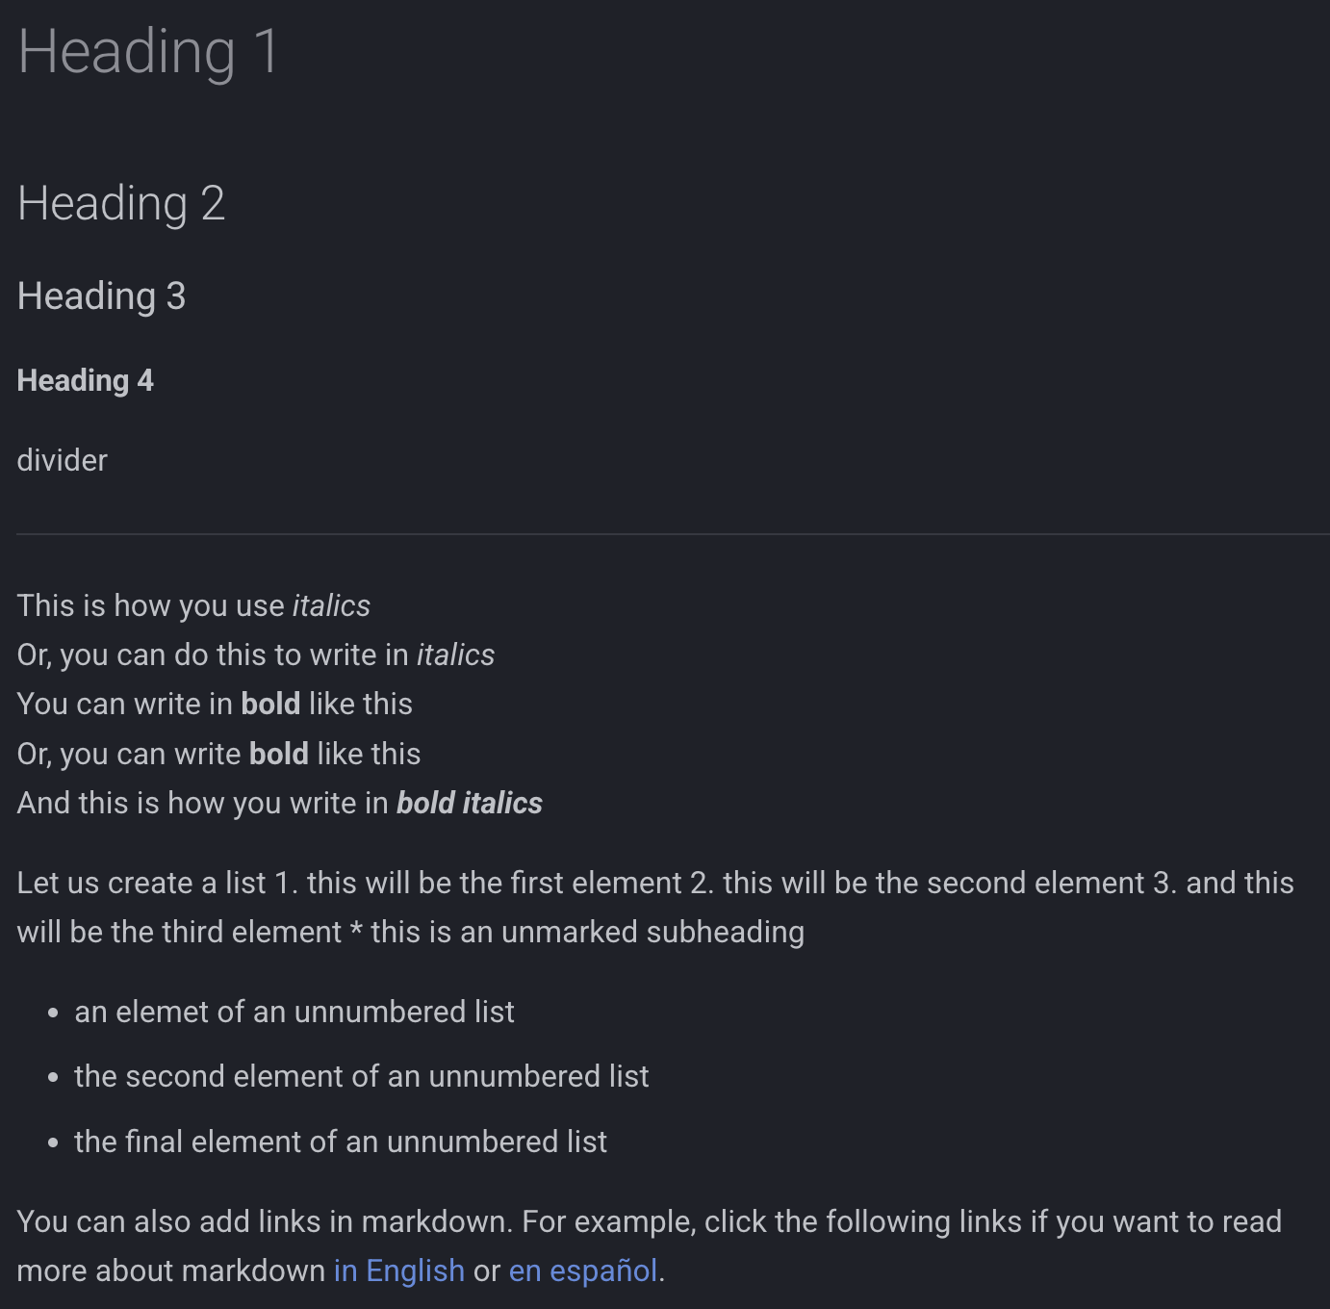Click 'the final element of an unnumbered list'

point(341,1142)
